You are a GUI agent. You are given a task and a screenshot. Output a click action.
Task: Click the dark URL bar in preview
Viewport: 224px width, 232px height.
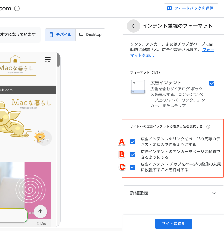(x=28, y=90)
